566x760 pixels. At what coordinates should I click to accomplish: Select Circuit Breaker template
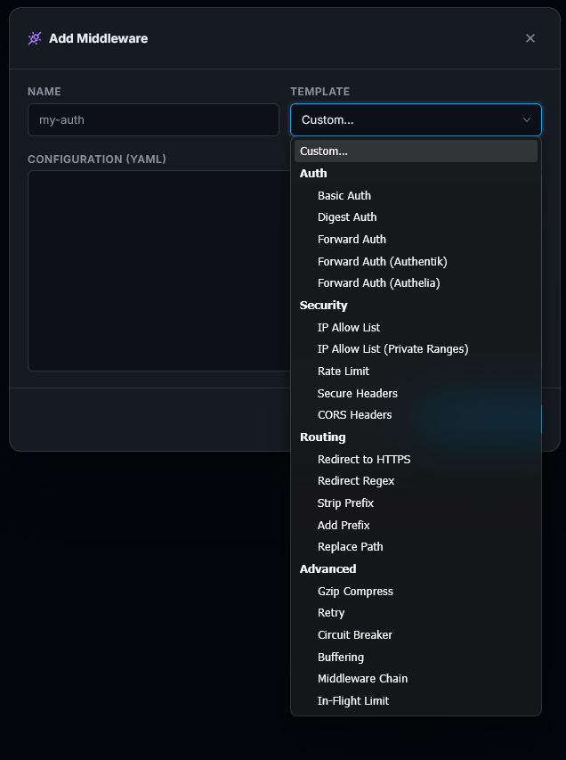click(x=355, y=634)
